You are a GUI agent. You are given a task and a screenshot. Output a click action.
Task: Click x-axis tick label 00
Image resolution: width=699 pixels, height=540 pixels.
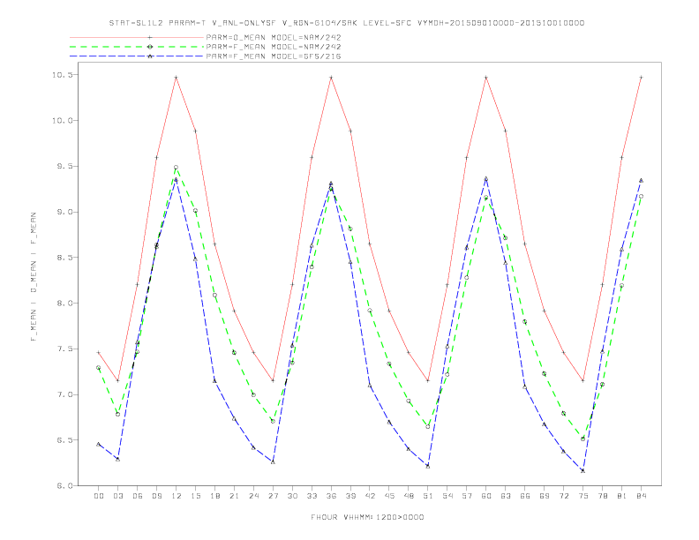(x=99, y=496)
